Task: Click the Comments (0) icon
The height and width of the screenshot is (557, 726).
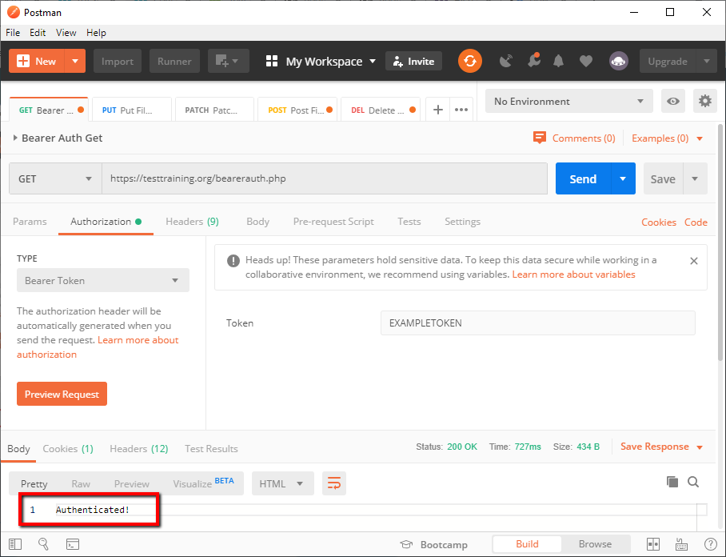Action: [540, 138]
